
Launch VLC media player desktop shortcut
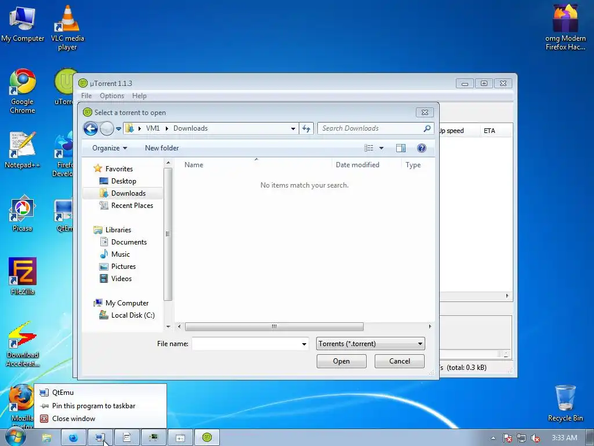coord(67,27)
